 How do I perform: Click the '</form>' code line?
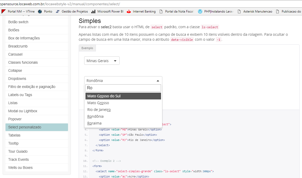click(x=98, y=150)
